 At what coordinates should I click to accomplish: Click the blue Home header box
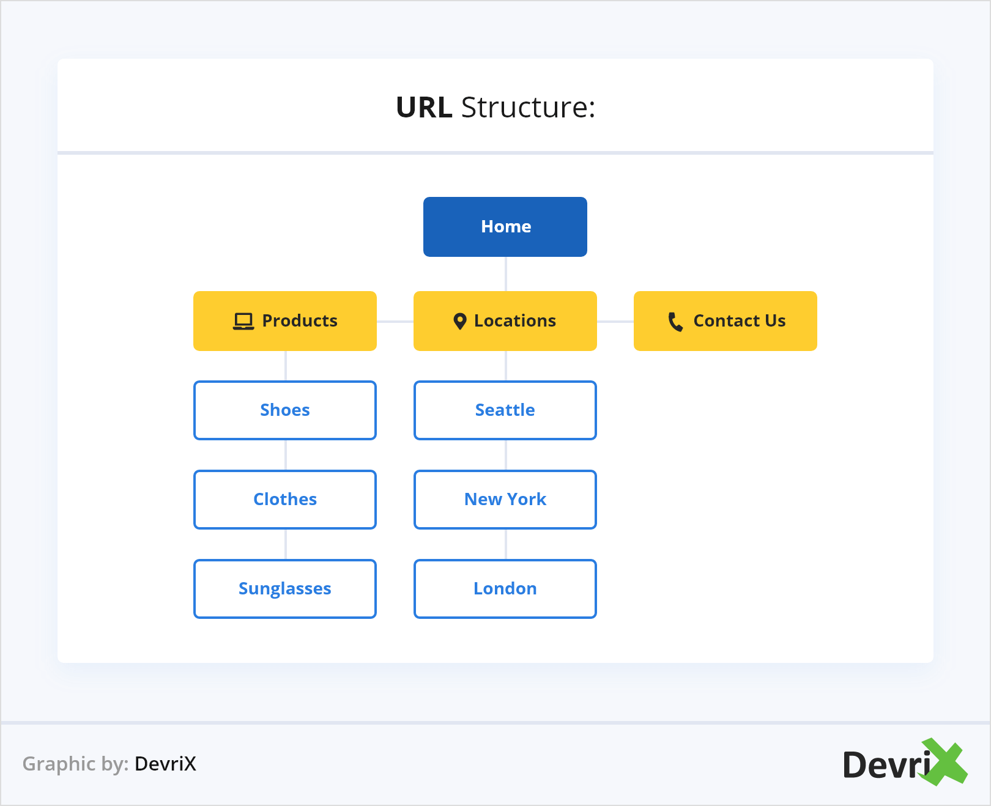click(x=505, y=226)
